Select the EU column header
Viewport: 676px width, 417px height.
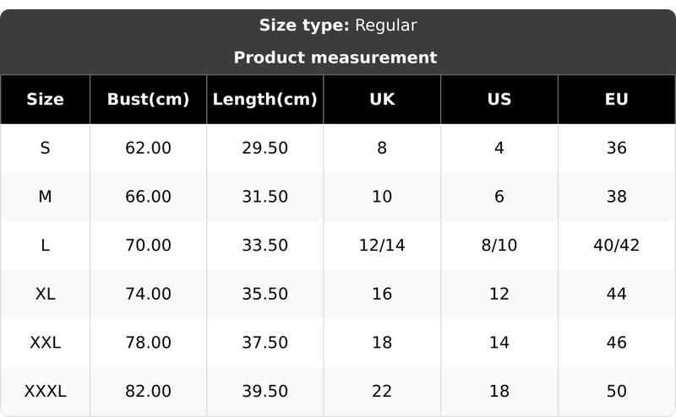coord(617,100)
